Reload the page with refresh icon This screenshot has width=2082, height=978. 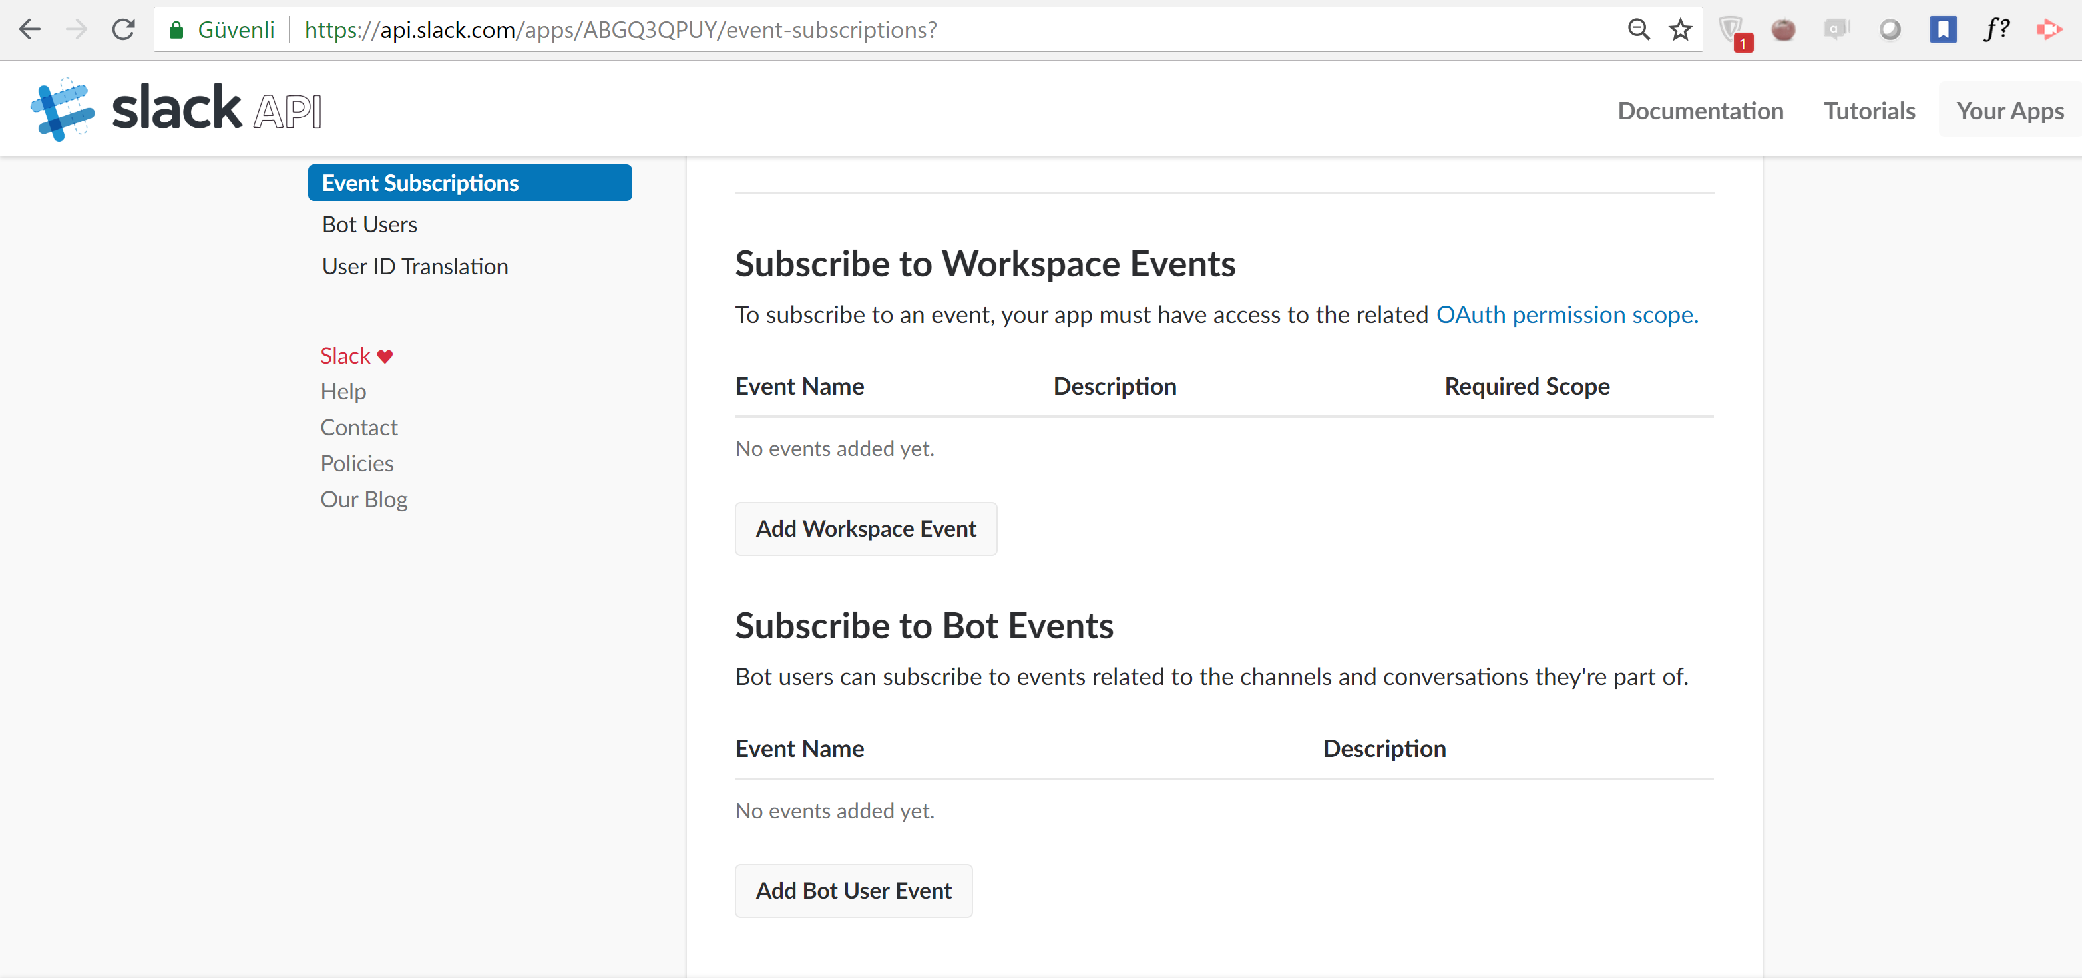124,30
